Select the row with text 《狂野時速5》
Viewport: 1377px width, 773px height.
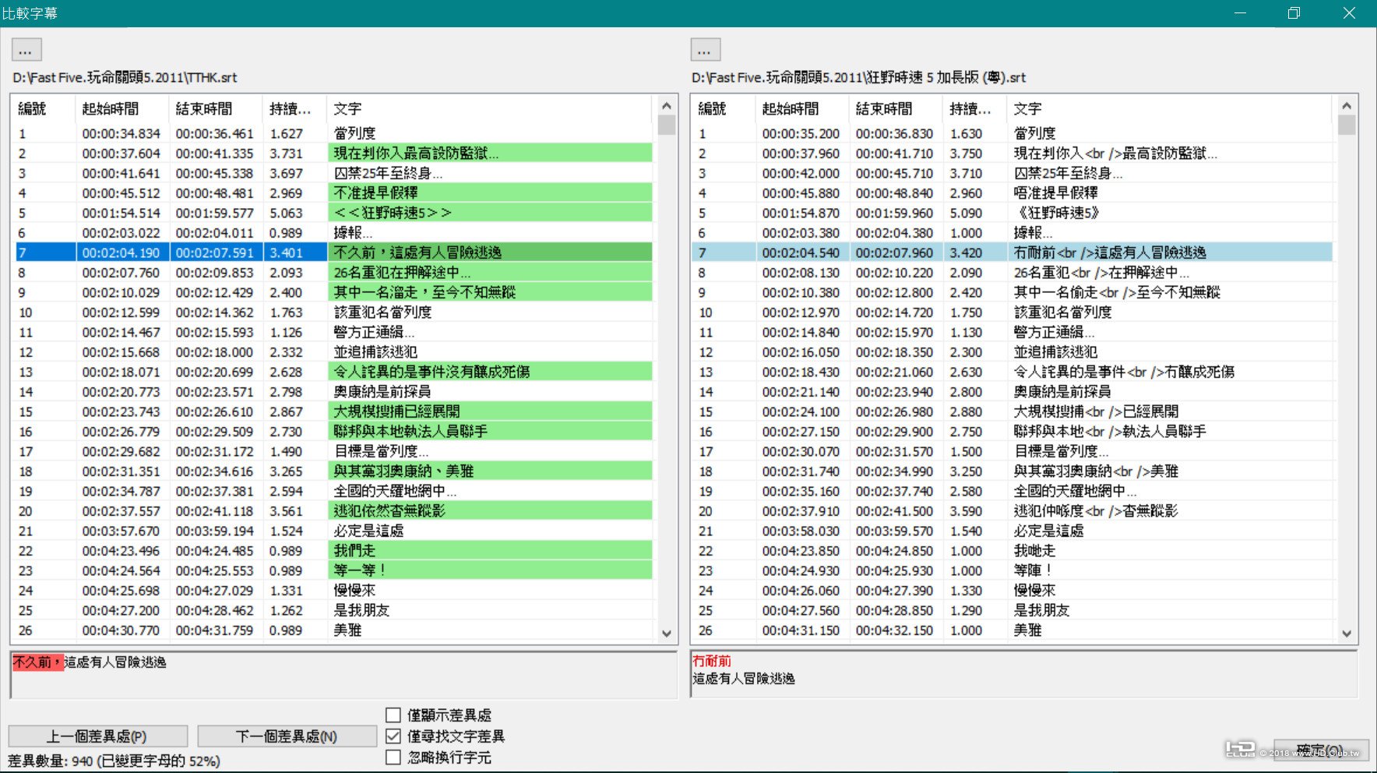coord(1012,213)
